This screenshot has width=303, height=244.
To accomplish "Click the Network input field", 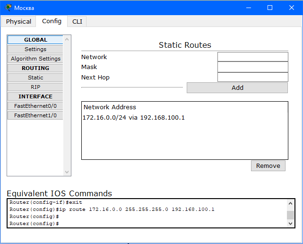I will [253, 57].
